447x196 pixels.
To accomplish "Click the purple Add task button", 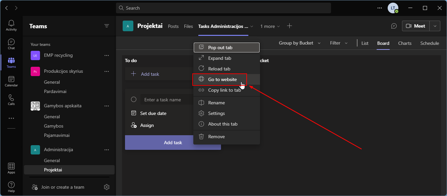I will click(173, 143).
